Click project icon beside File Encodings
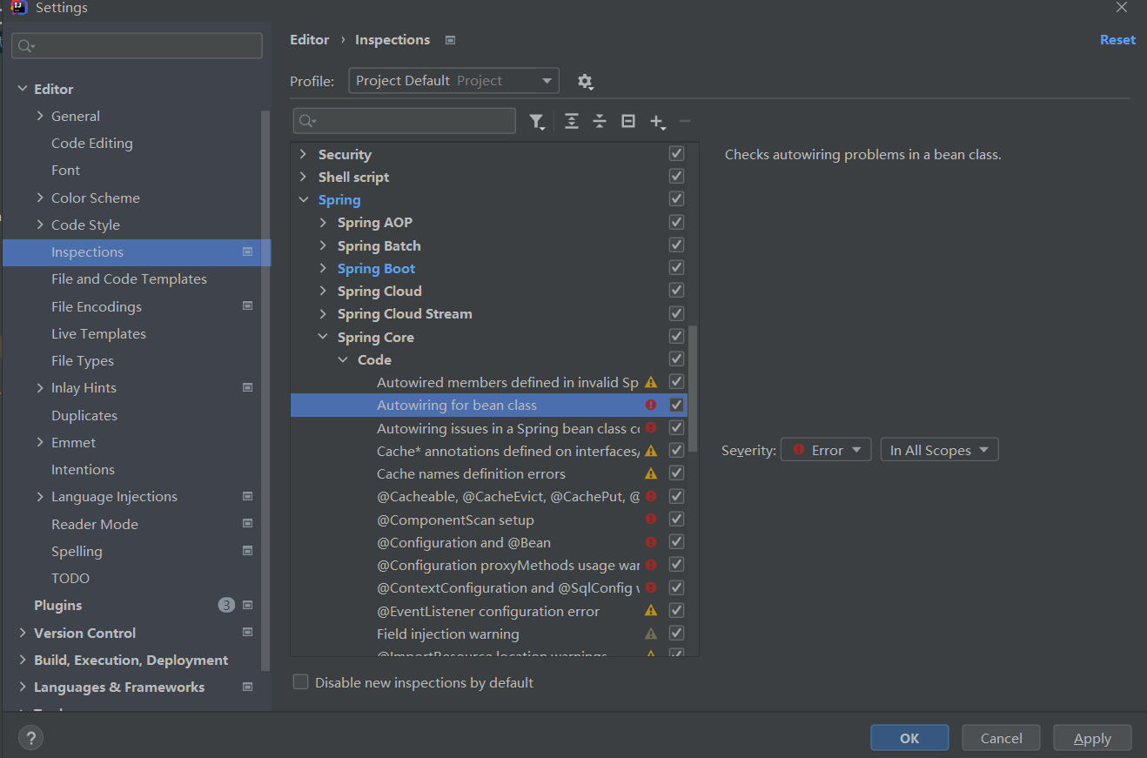The width and height of the screenshot is (1147, 758). tap(248, 306)
